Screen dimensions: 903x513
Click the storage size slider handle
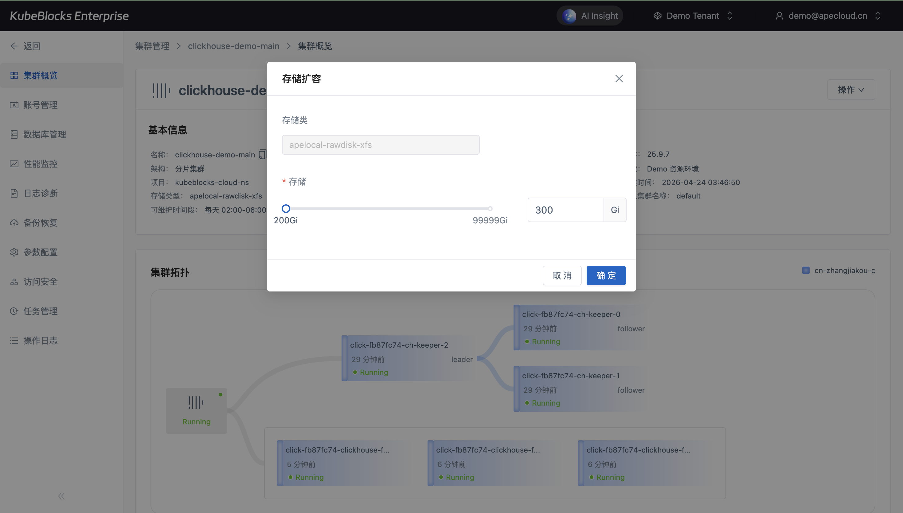286,209
